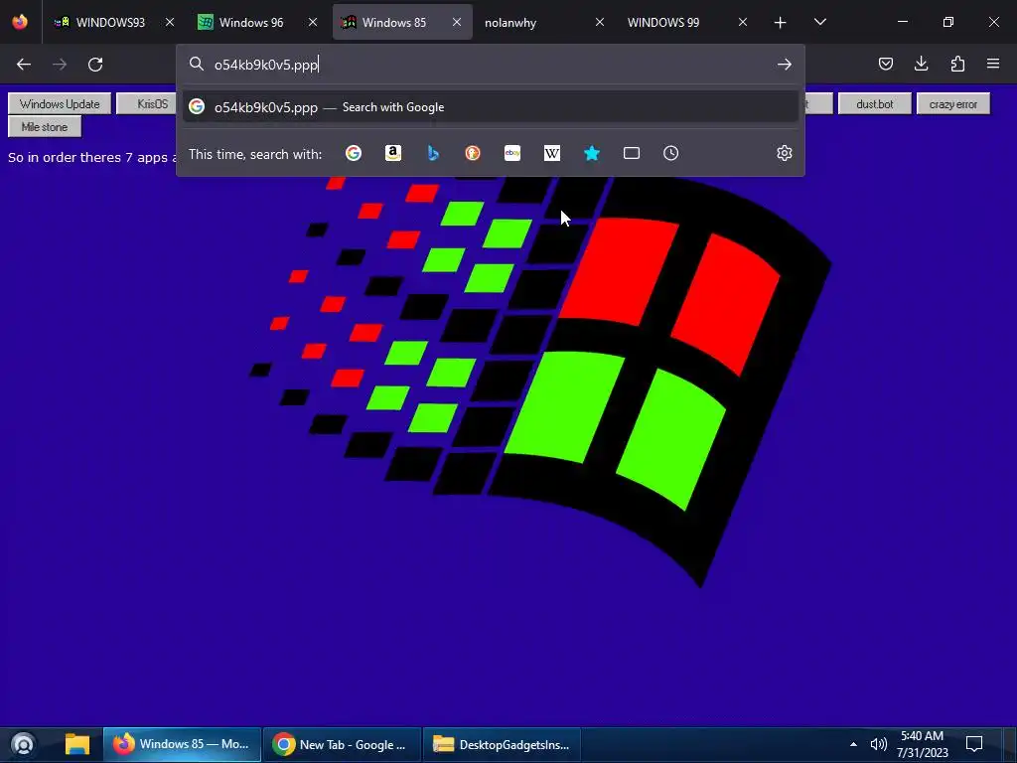This screenshot has width=1017, height=763.
Task: Search in Bookmarks star icon
Action: (592, 153)
